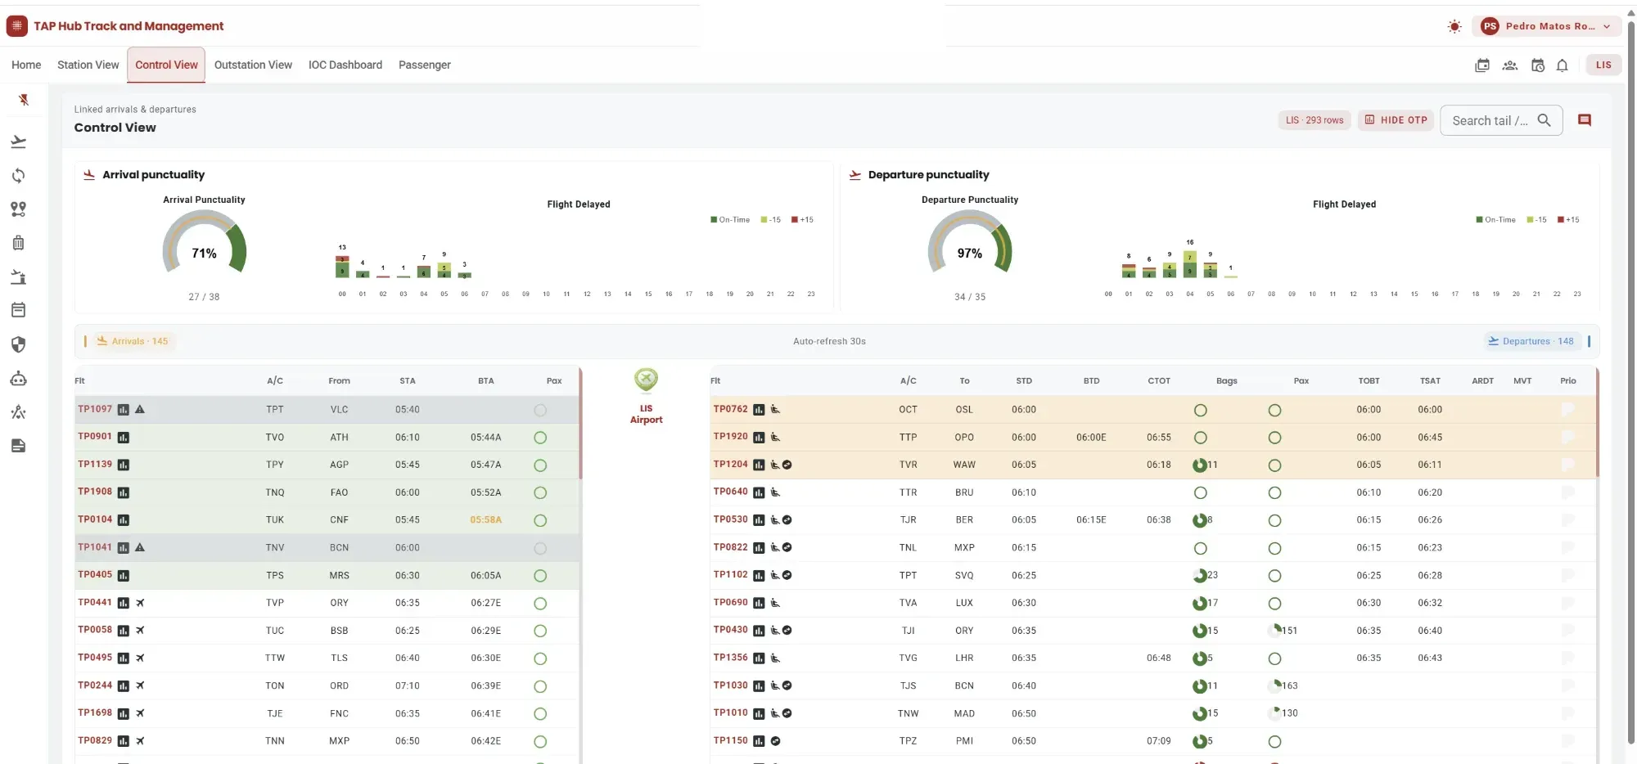Open the drafting compass sidebar icon
The width and height of the screenshot is (1637, 764).
(19, 412)
